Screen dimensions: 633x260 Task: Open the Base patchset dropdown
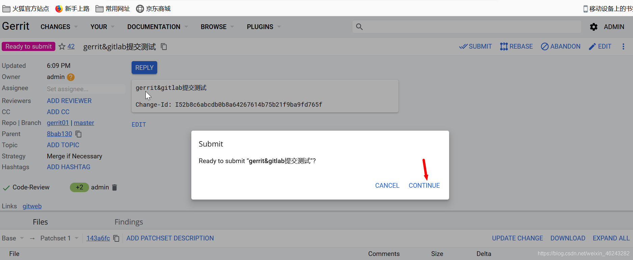[13, 238]
